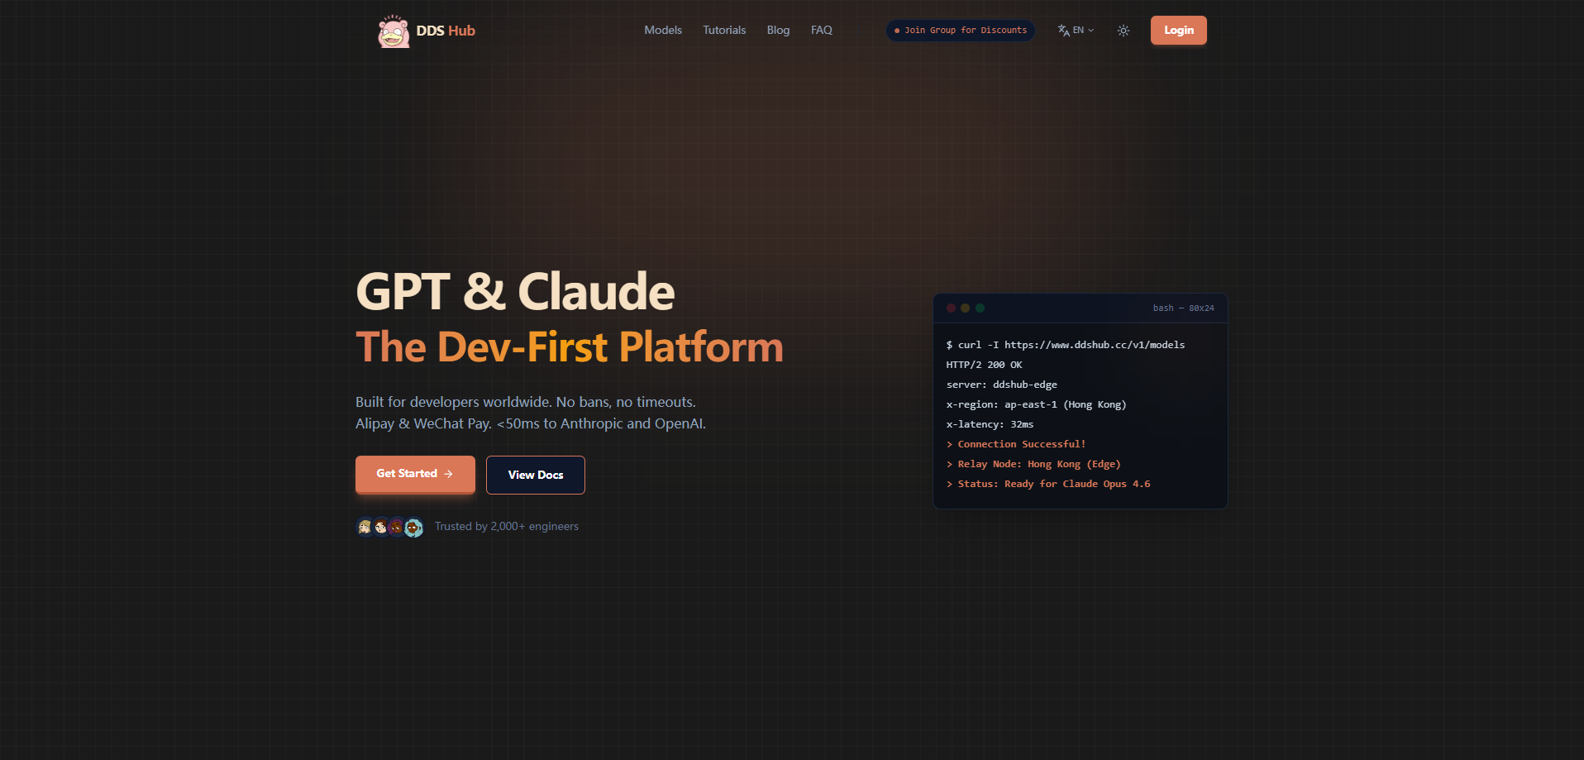
Task: Click the 'Relay Node: Hong Kong (Edge)' line
Action: 1033,464
